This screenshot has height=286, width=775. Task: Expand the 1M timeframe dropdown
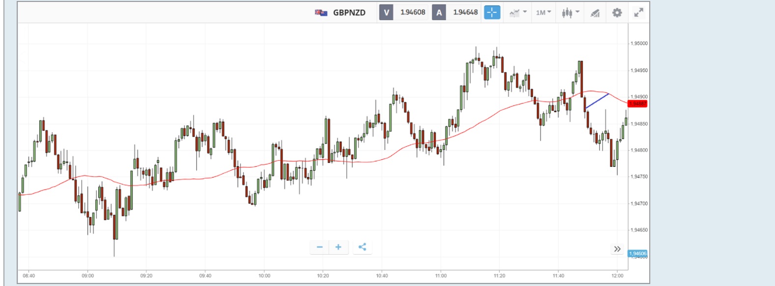coord(543,13)
